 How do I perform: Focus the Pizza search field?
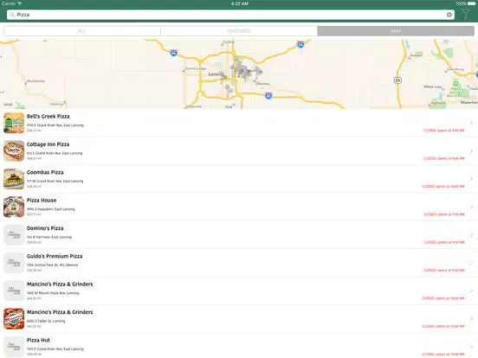230,15
